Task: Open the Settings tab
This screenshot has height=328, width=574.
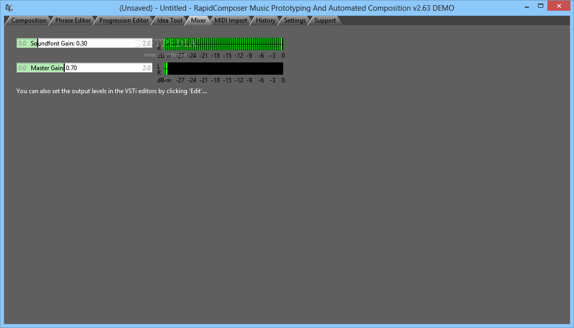Action: (295, 20)
